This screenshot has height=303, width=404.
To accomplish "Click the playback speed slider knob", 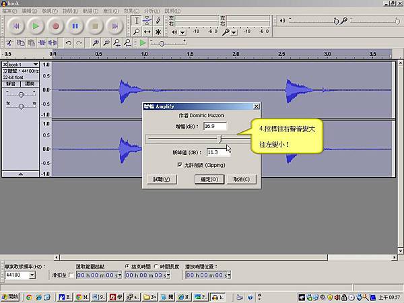I will pyautogui.click(x=162, y=44).
